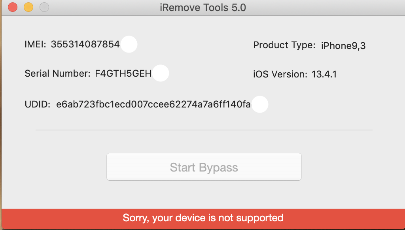Click the white dot at the UDID's end
The width and height of the screenshot is (405, 230).
(260, 104)
